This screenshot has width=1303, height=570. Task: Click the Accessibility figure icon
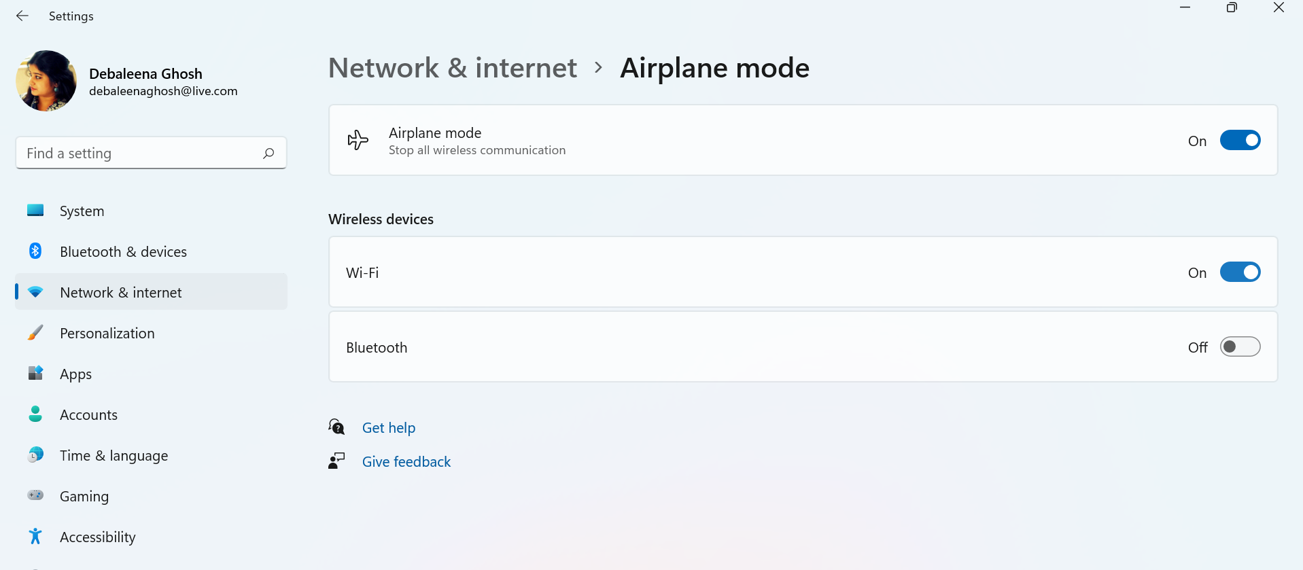coord(35,536)
